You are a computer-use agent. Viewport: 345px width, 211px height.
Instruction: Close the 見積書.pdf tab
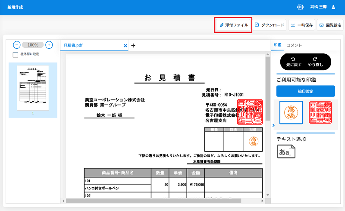coord(125,46)
